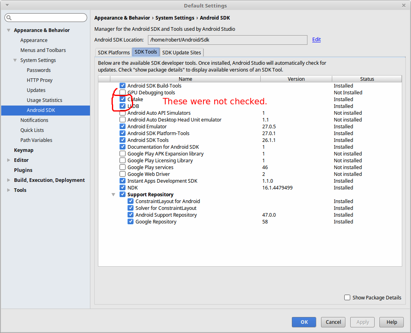Uncheck the Android Emulator package
The height and width of the screenshot is (333, 411).
[x=122, y=126]
